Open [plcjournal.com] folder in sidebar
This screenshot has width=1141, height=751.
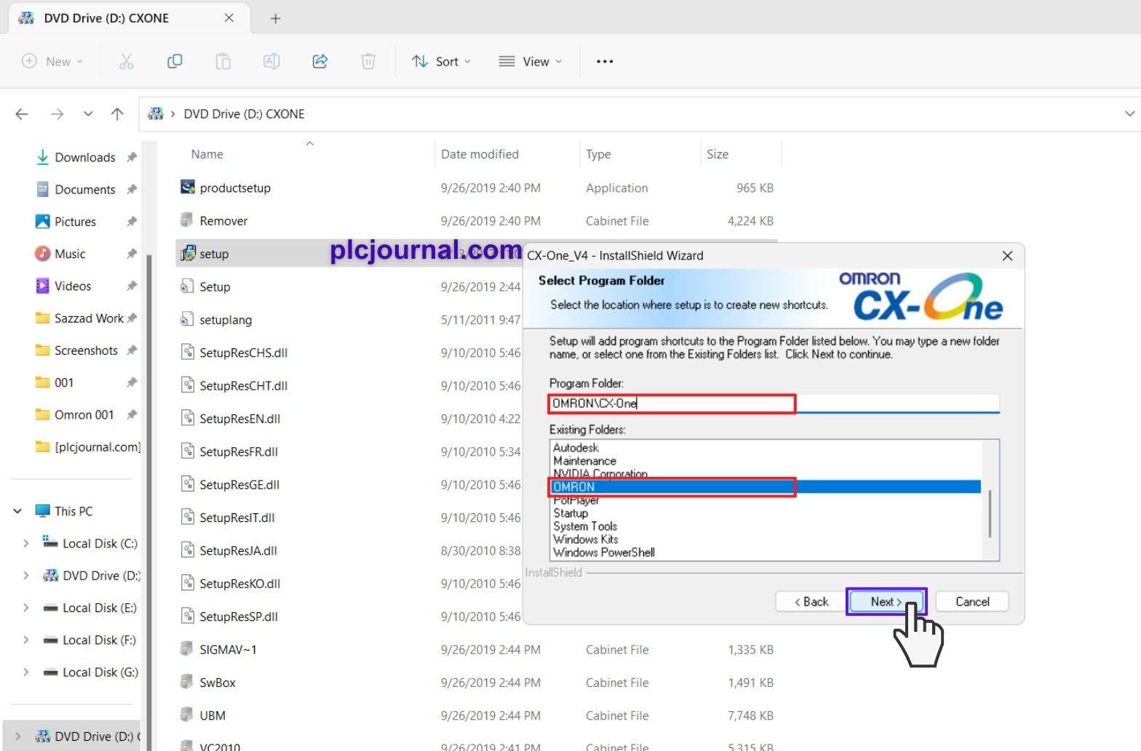(x=88, y=447)
